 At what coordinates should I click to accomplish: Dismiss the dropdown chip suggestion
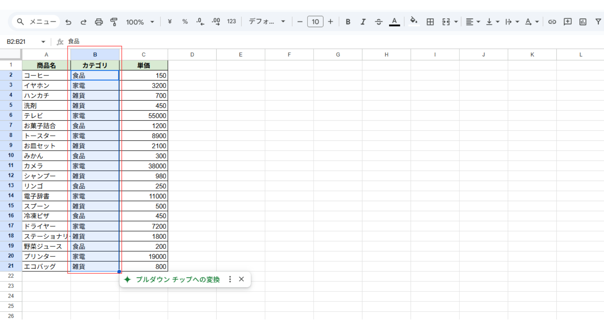click(241, 279)
